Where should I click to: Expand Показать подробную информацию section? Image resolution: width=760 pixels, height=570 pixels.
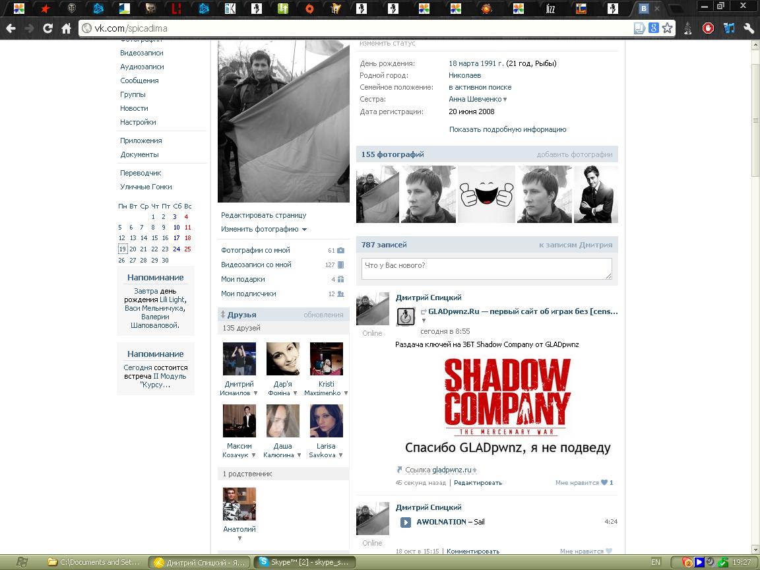(507, 129)
